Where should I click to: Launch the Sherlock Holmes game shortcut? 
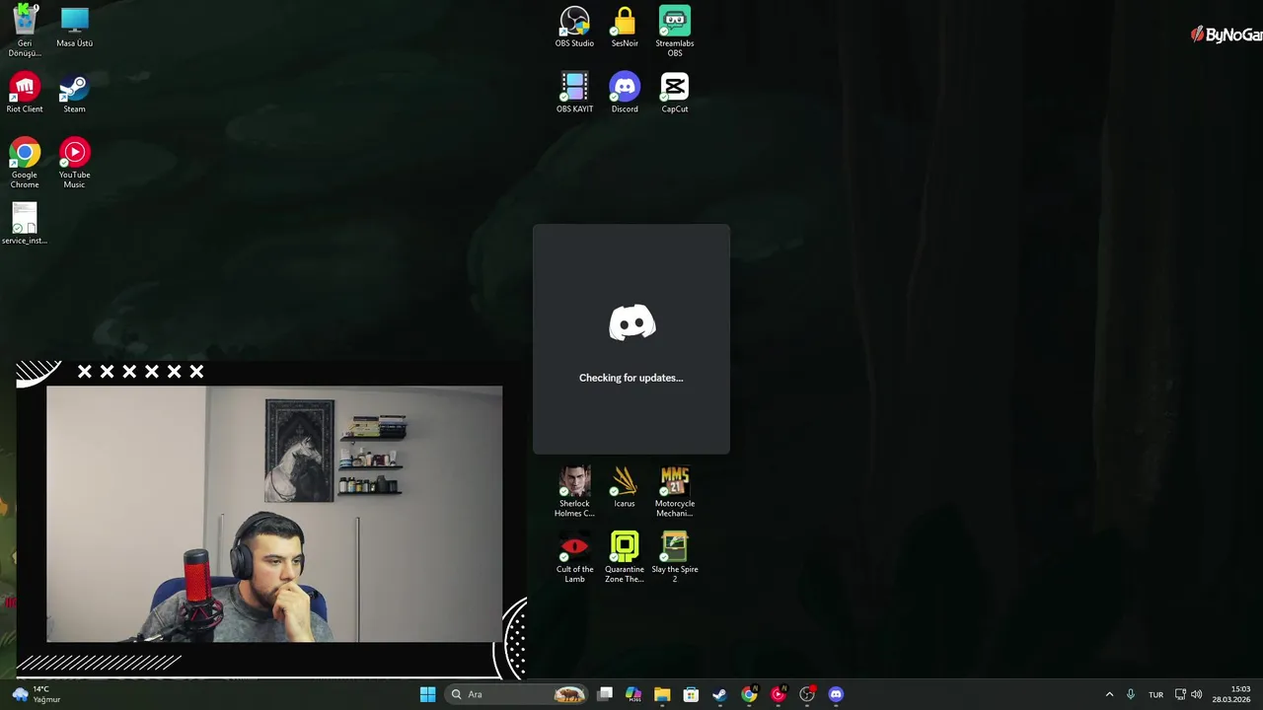pos(574,492)
